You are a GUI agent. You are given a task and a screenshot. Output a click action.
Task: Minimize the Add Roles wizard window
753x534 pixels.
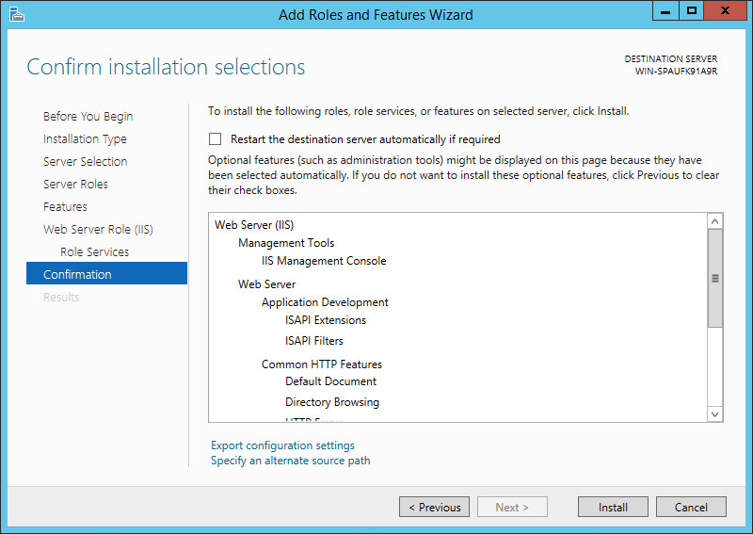pos(667,11)
